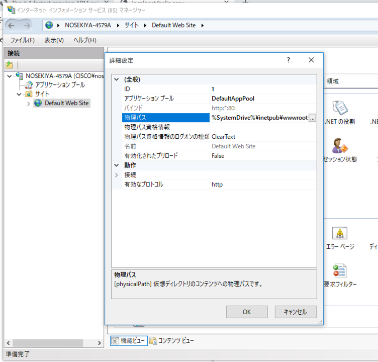The width and height of the screenshot is (378, 362).
Task: Click the forward navigation arrow
Action: [27, 25]
